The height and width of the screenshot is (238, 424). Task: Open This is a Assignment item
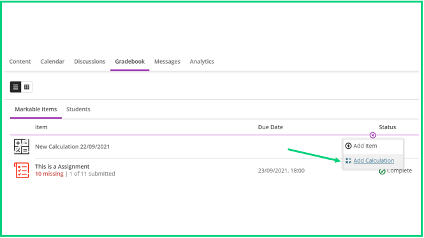tap(62, 167)
